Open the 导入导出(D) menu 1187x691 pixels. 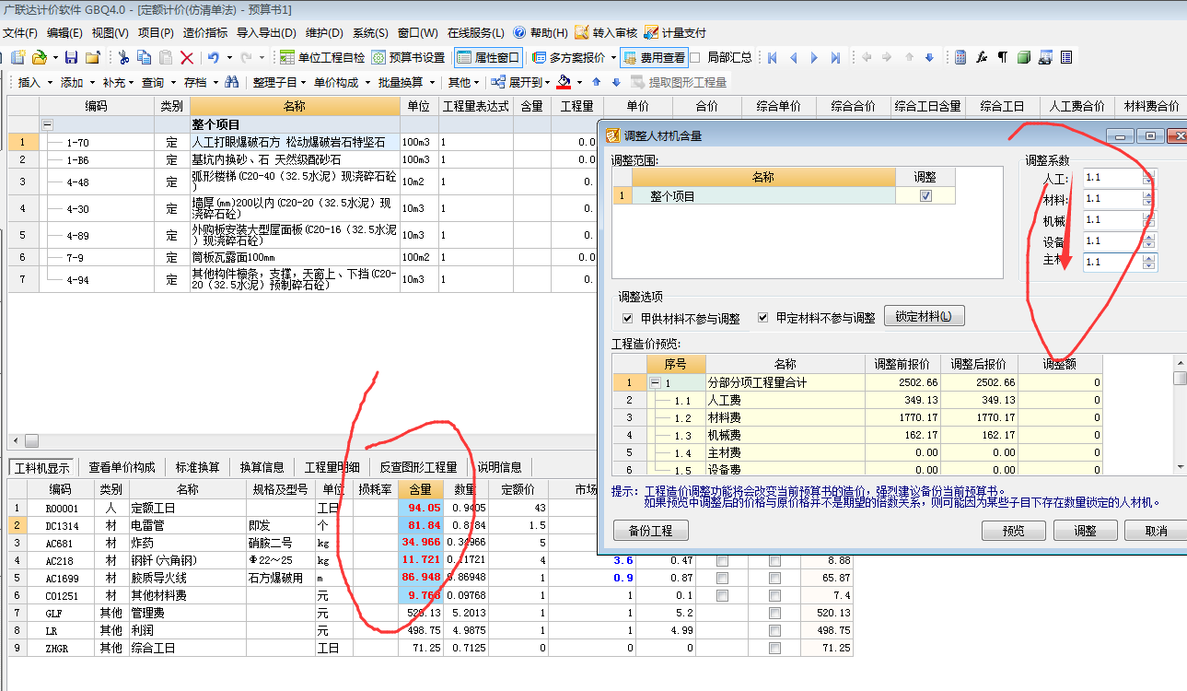266,32
